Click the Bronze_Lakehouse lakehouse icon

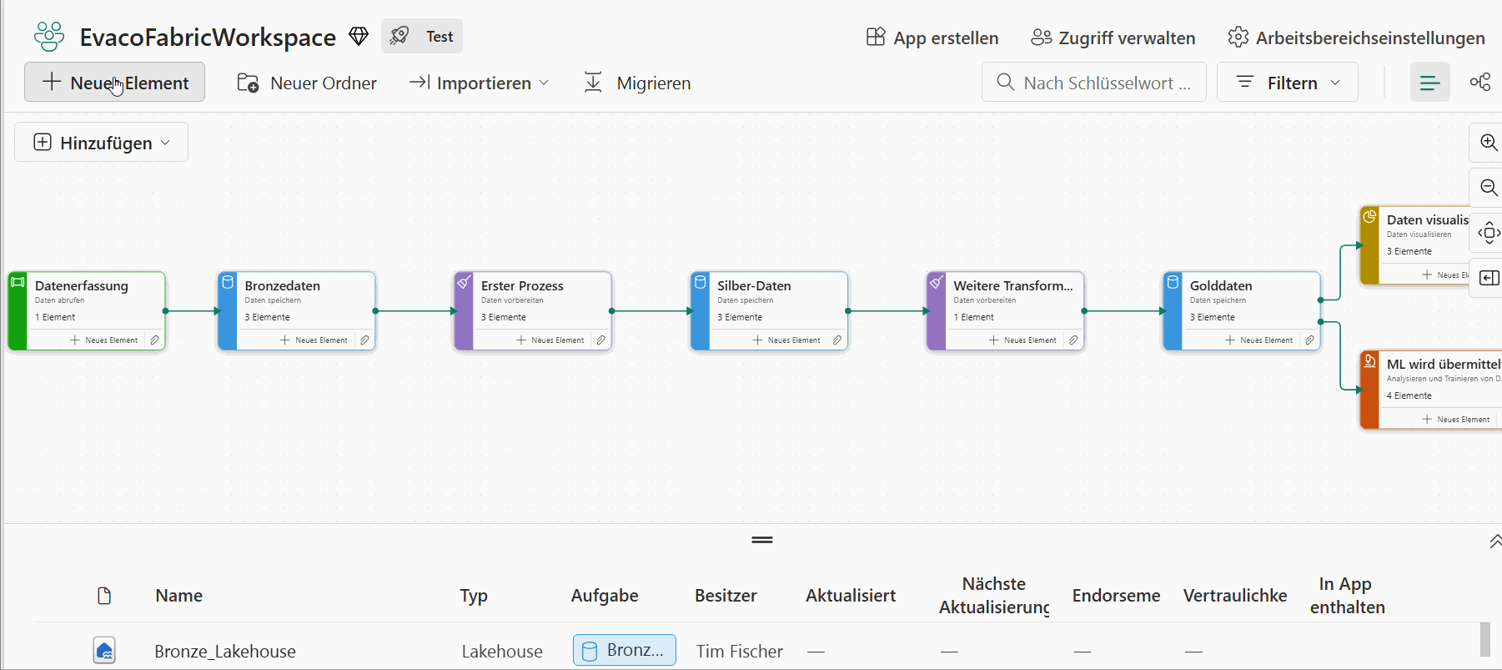pos(104,651)
